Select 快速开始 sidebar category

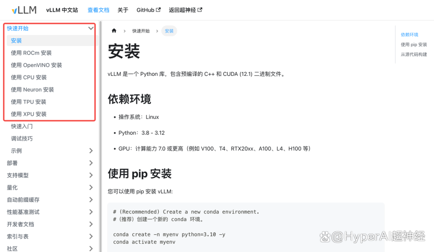click(x=18, y=28)
